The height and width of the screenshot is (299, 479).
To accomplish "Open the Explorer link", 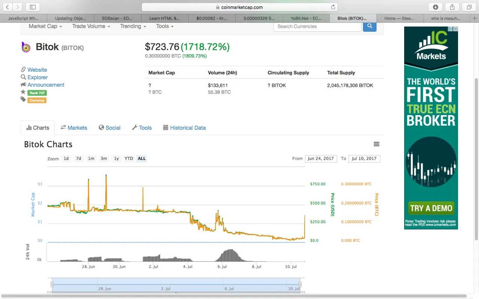I will pos(37,77).
